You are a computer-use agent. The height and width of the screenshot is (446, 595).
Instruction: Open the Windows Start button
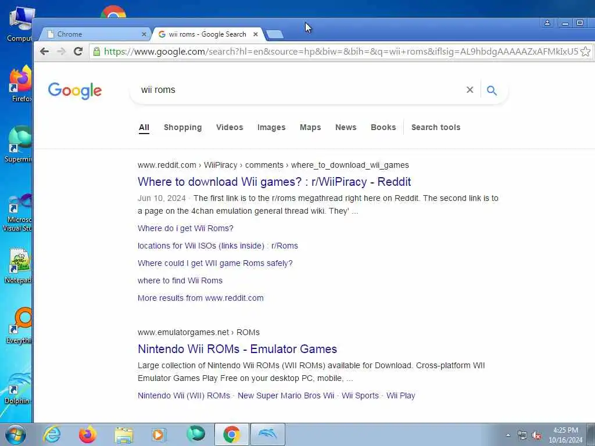(16, 434)
